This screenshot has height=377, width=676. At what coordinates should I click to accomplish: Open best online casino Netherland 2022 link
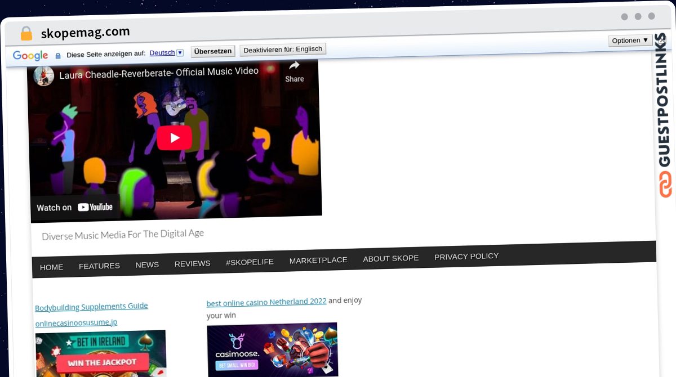(x=266, y=302)
